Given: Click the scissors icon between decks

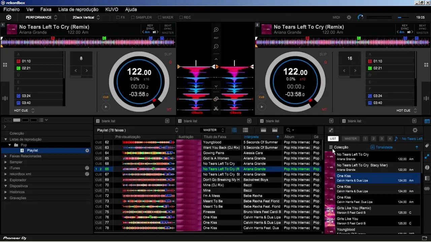Looking at the screenshot, I should (x=216, y=108).
